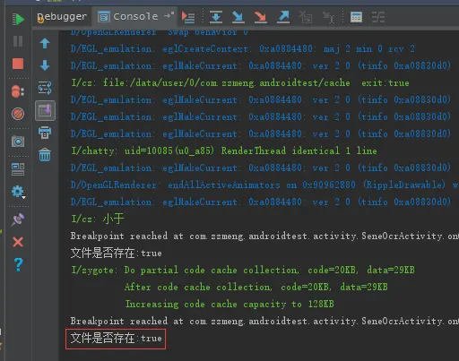Switch to the Debugger tab

point(62,17)
